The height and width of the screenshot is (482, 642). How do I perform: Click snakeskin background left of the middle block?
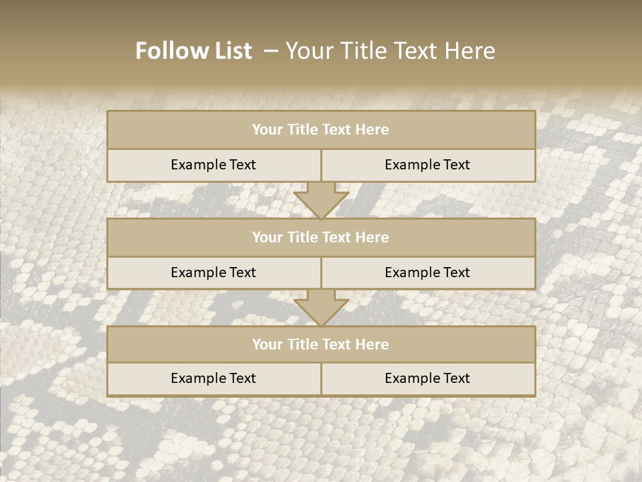point(53,254)
